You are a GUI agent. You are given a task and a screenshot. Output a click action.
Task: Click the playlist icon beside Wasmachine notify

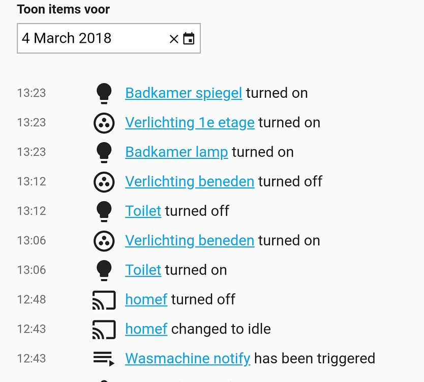tap(104, 359)
